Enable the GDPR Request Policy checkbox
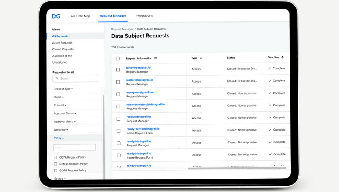The height and width of the screenshot is (192, 339). pos(55,171)
